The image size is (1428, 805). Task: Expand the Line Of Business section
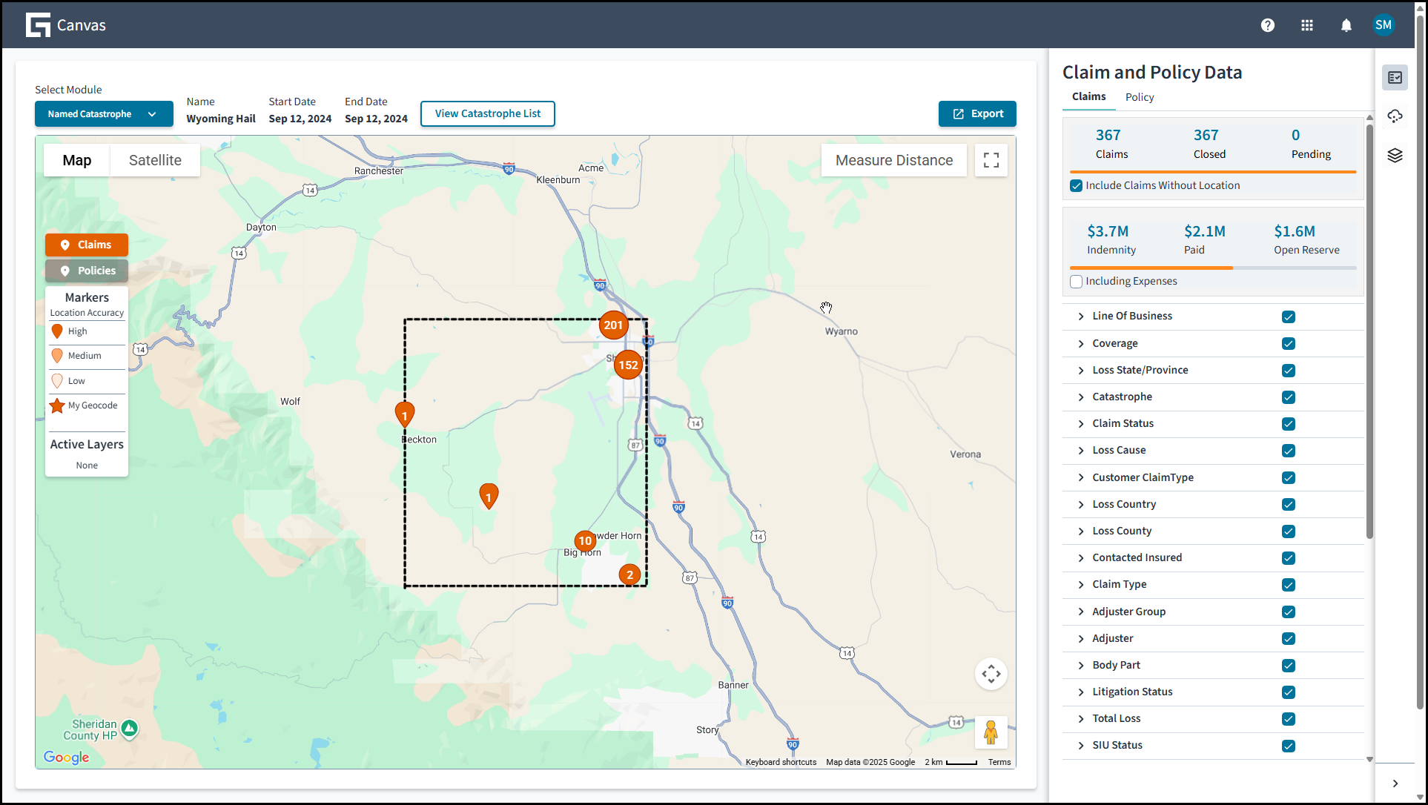coord(1081,317)
